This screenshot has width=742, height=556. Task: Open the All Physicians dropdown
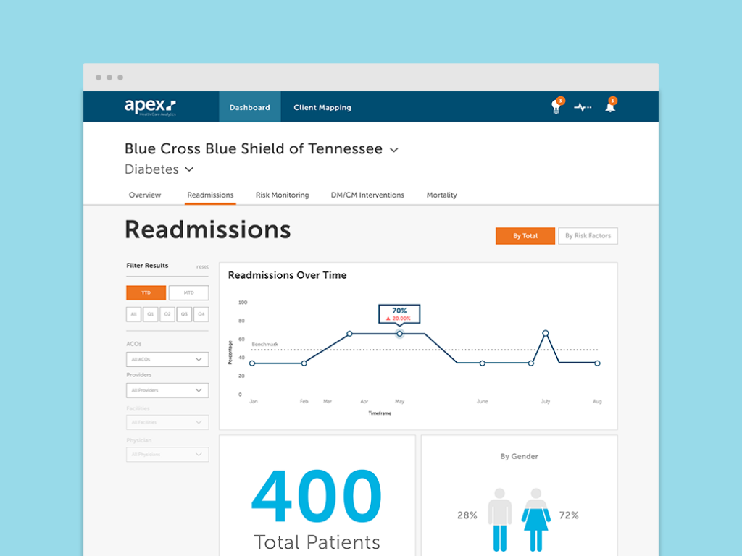pyautogui.click(x=167, y=455)
